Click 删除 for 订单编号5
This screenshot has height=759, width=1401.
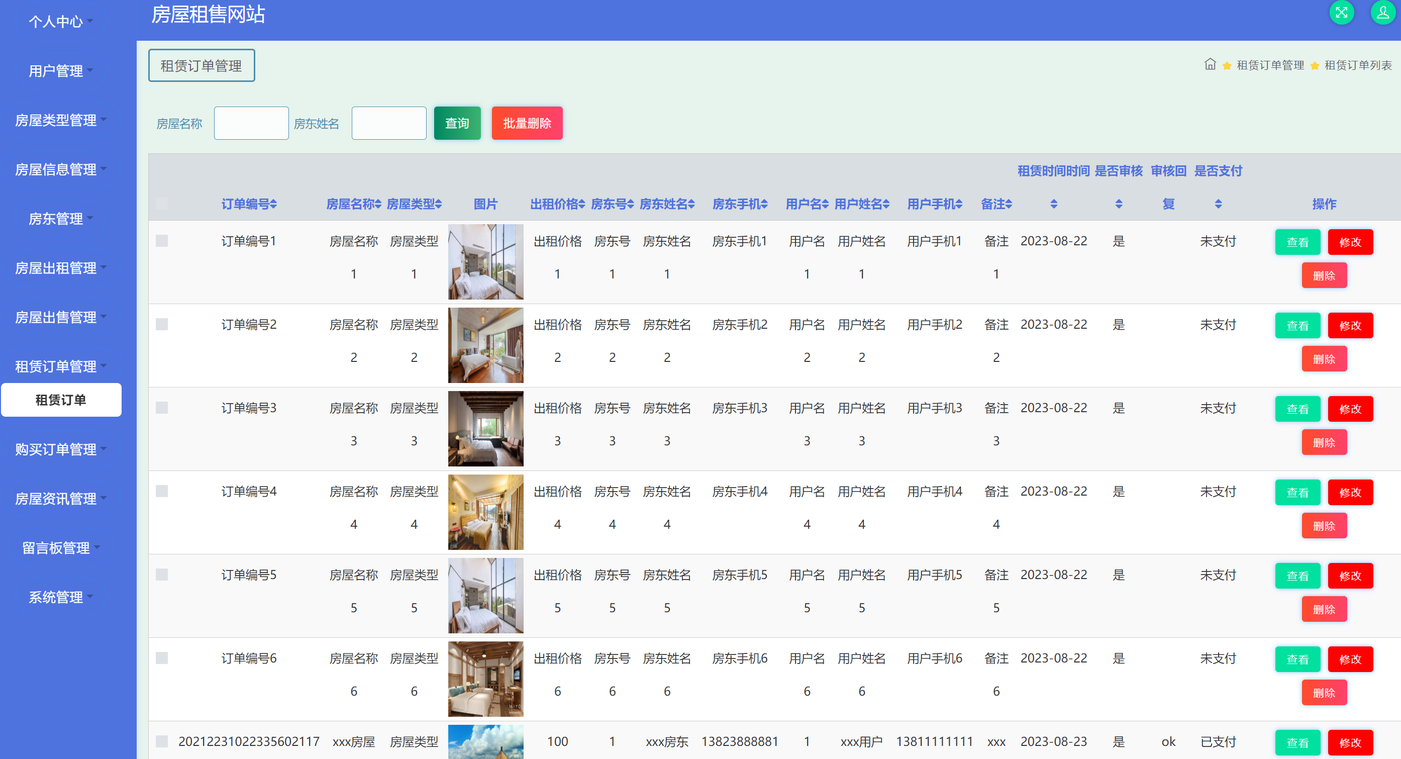(1324, 609)
